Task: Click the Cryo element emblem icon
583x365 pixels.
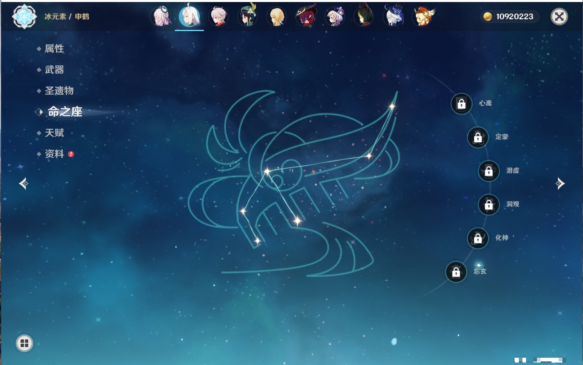Action: pos(24,17)
